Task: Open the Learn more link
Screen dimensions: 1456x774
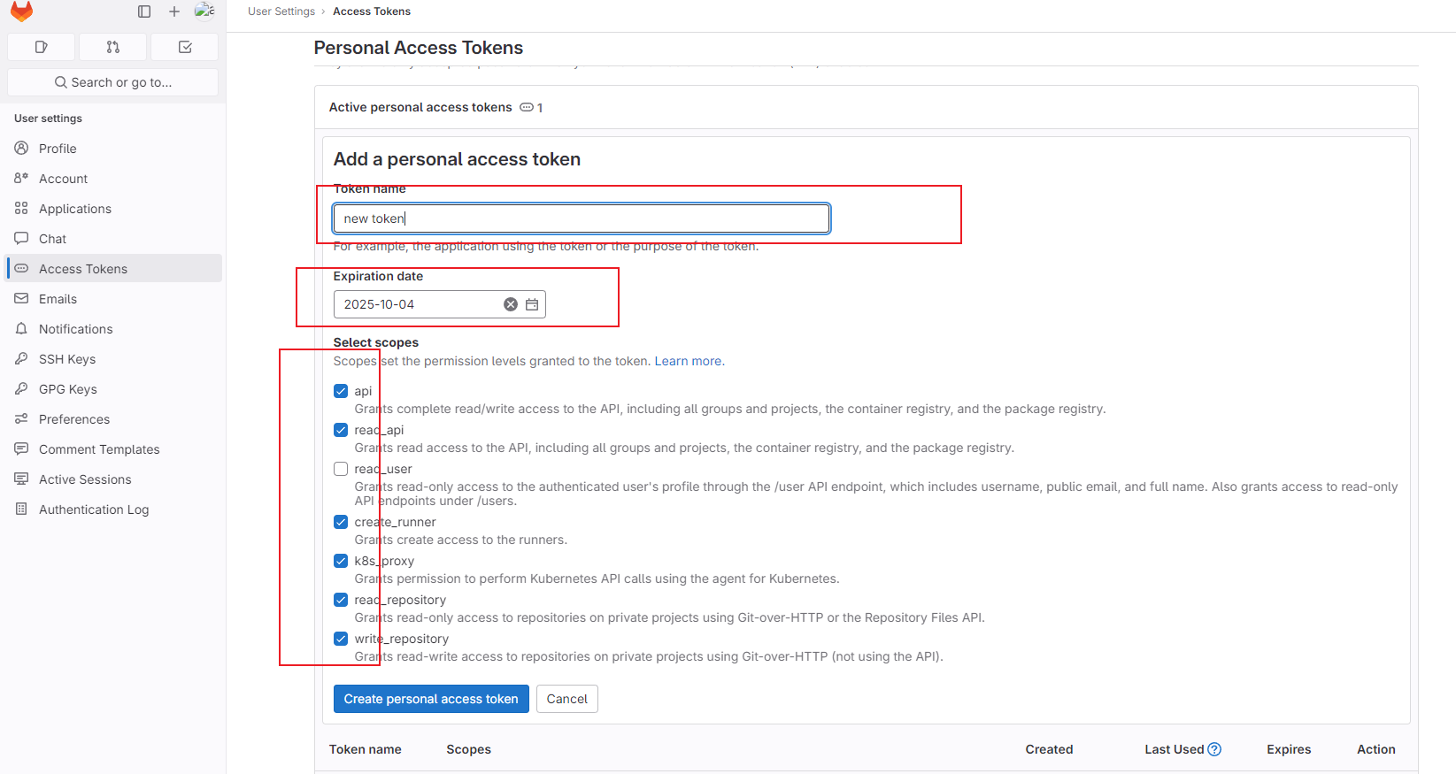Action: (688, 360)
